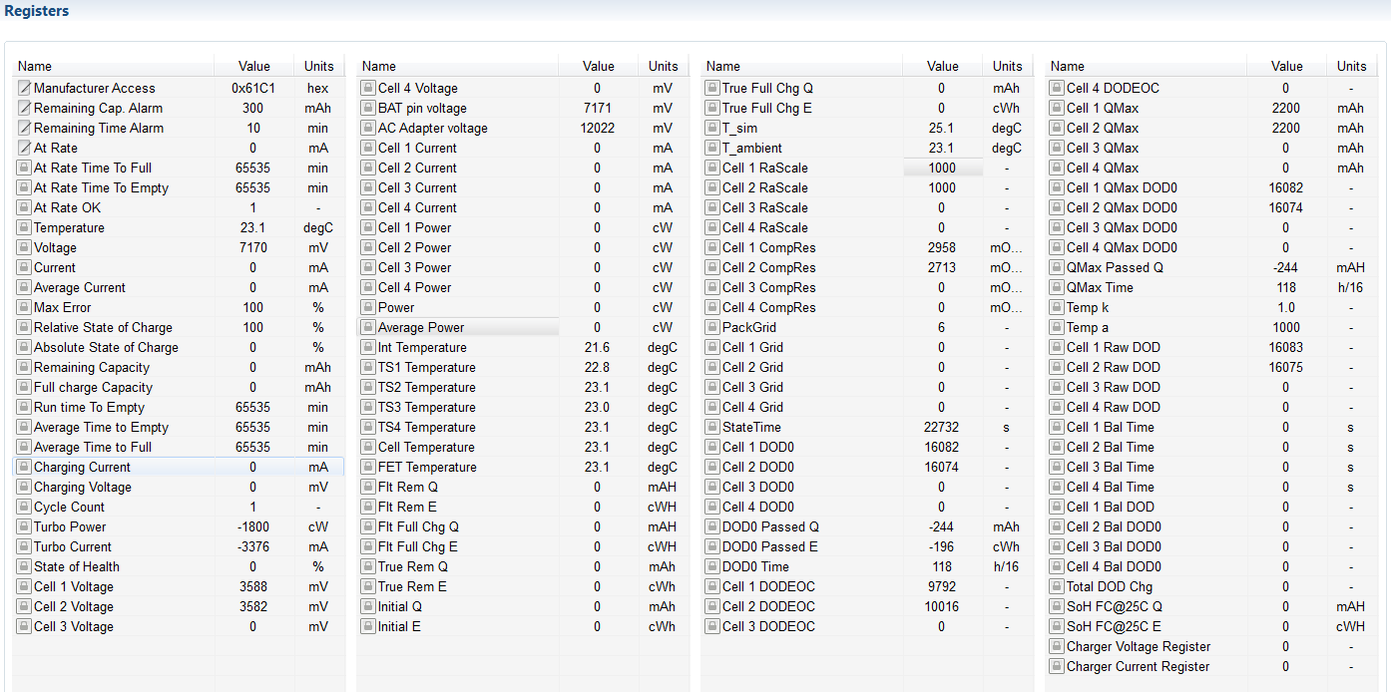The width and height of the screenshot is (1391, 692).
Task: Click the BAT pin voltage value 7171
Action: [598, 108]
